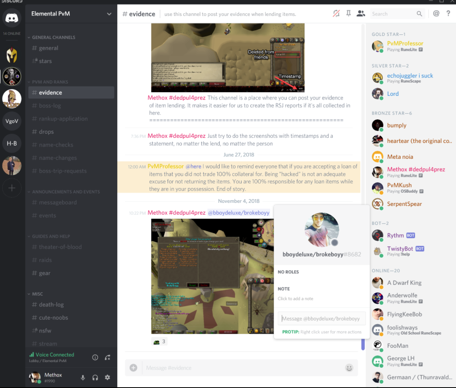Open Lord in the member list
Viewport: 456px width, 388px height.
pos(411,94)
